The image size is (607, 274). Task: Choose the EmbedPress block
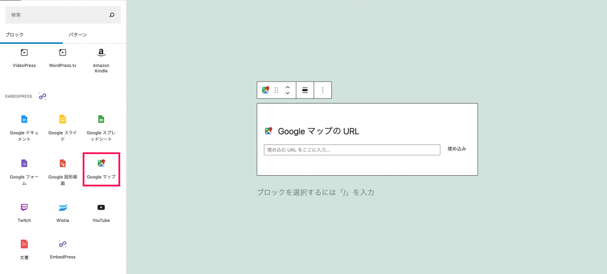[x=63, y=249]
